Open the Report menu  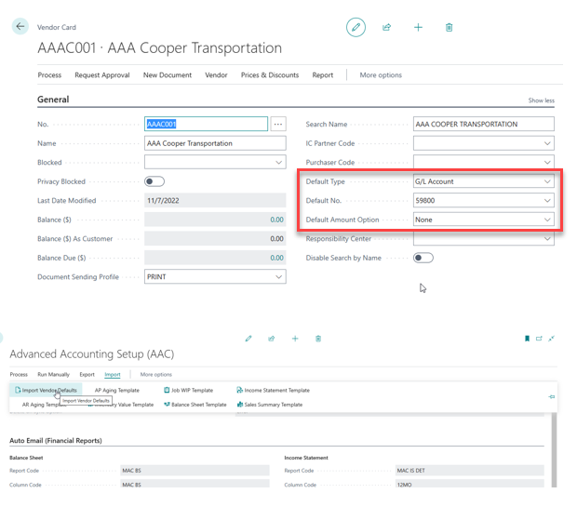(323, 75)
